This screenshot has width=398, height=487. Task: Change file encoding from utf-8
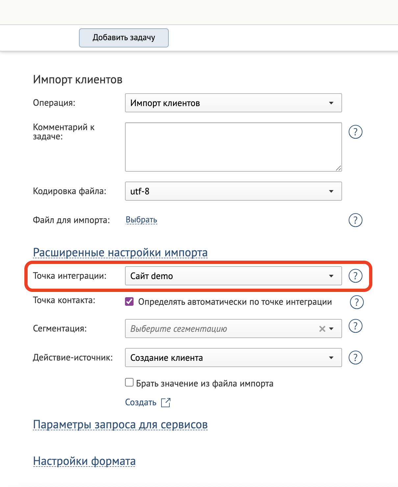coord(332,191)
